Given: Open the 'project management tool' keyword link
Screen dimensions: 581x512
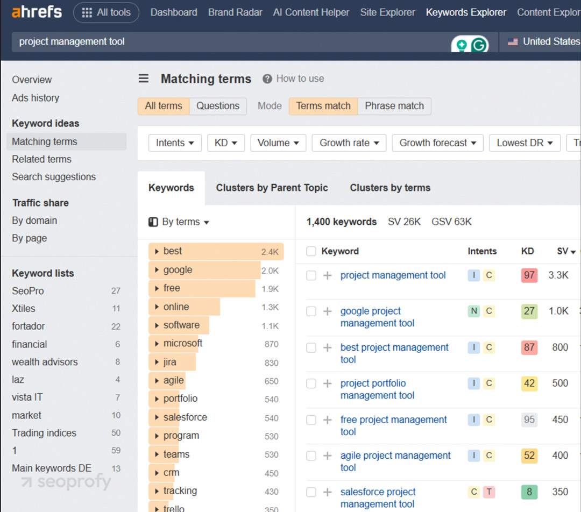Looking at the screenshot, I should 393,275.
